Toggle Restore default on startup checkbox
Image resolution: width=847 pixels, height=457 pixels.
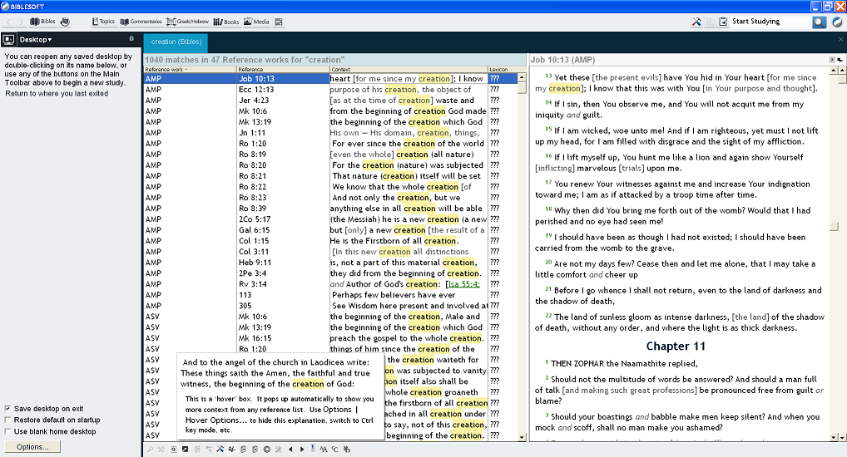[x=7, y=420]
